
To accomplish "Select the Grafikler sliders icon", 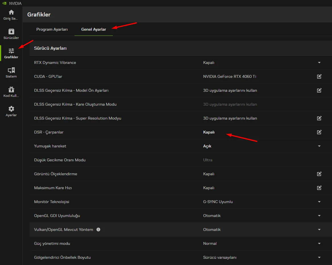I will 11,51.
